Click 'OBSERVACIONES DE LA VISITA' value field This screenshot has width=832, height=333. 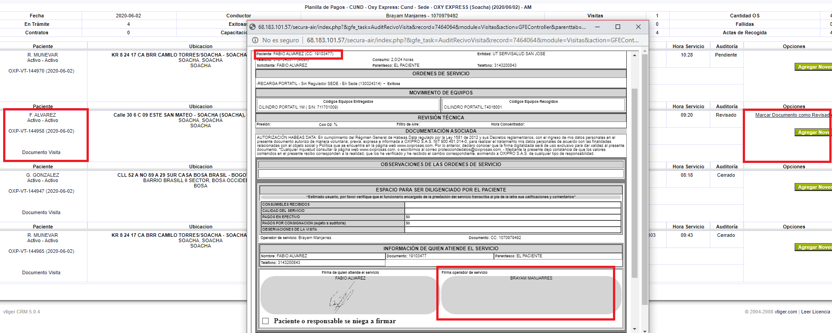click(x=513, y=230)
